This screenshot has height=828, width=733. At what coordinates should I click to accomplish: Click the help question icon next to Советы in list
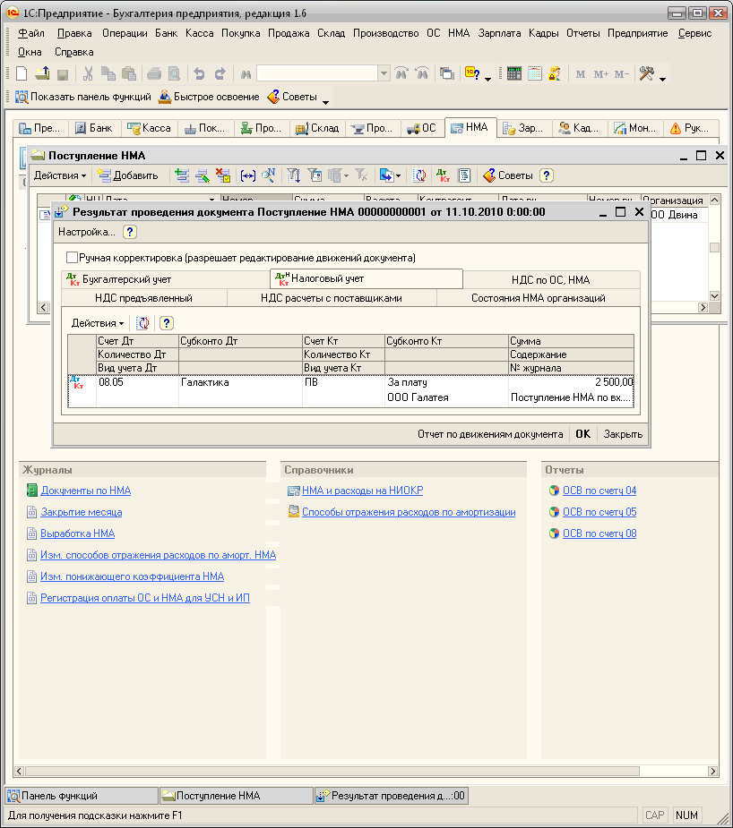coord(547,175)
